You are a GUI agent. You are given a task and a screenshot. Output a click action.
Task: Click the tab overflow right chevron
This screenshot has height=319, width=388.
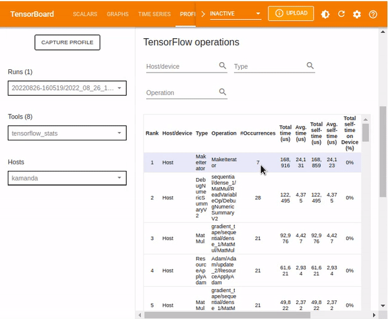(x=203, y=14)
